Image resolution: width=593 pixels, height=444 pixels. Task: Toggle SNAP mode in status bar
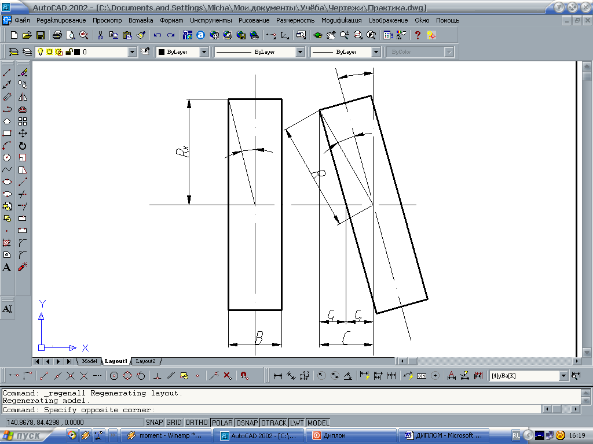coord(155,423)
